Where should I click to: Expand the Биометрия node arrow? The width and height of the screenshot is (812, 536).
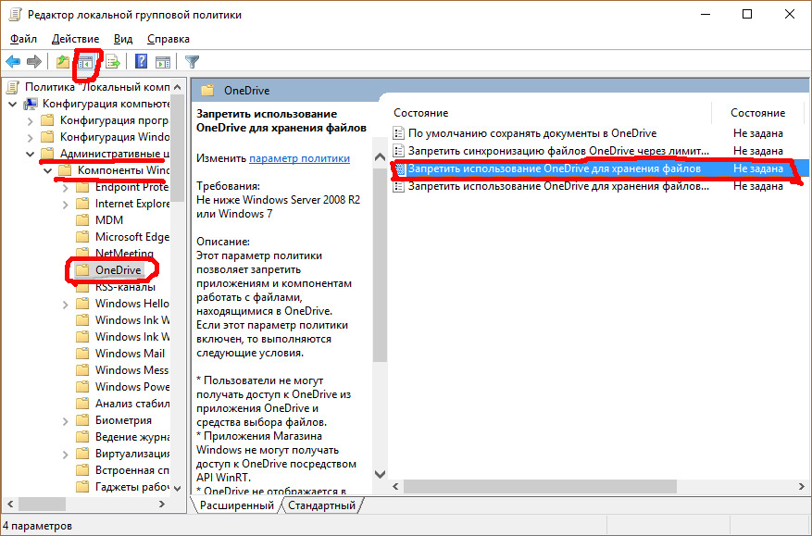[65, 421]
